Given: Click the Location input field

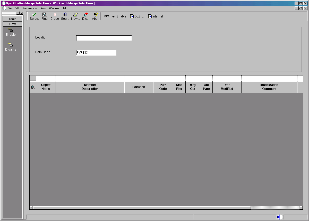Looking at the screenshot, I should pyautogui.click(x=104, y=38).
